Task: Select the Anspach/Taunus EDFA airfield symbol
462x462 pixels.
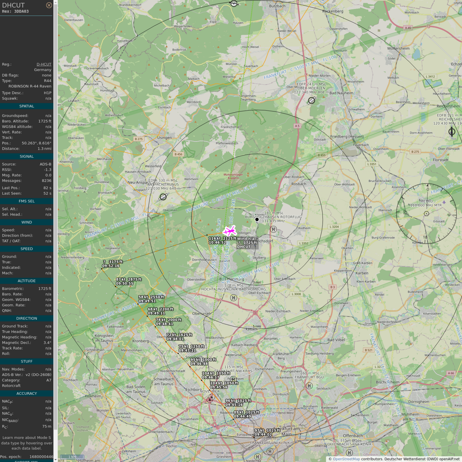Action: 163,197
